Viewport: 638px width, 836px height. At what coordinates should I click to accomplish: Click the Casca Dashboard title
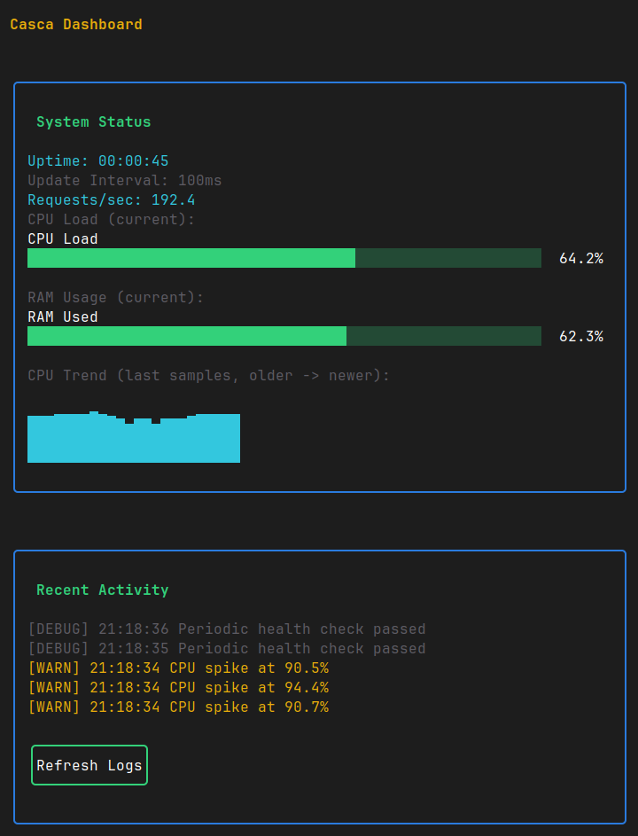pos(75,24)
